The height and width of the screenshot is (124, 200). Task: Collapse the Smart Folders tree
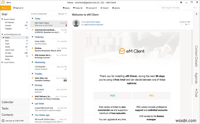pyautogui.click(x=2, y=19)
